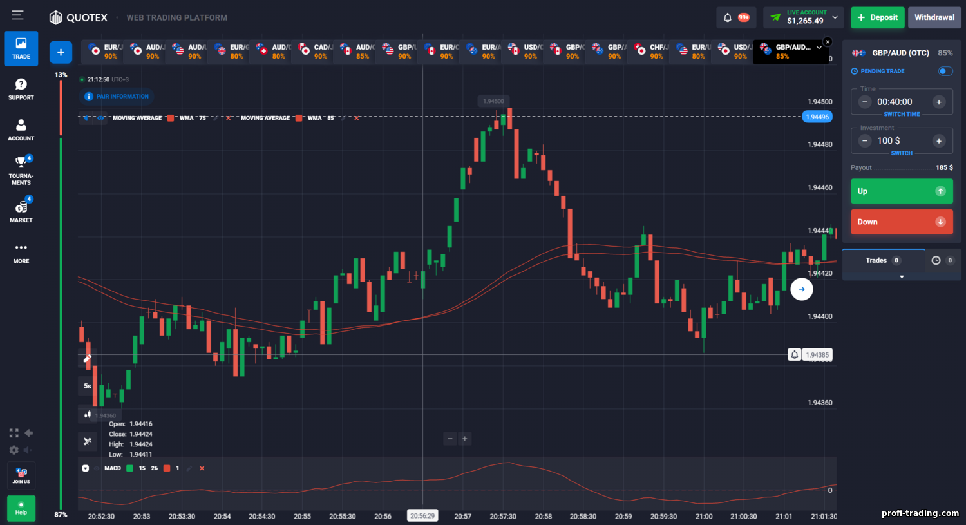This screenshot has height=525, width=966.
Task: Edit the MACD indicator settings
Action: click(189, 468)
